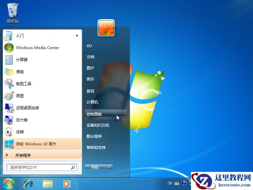The width and height of the screenshot is (253, 190).
Task: Click the 所有程序 text label
Action: coord(23,155)
